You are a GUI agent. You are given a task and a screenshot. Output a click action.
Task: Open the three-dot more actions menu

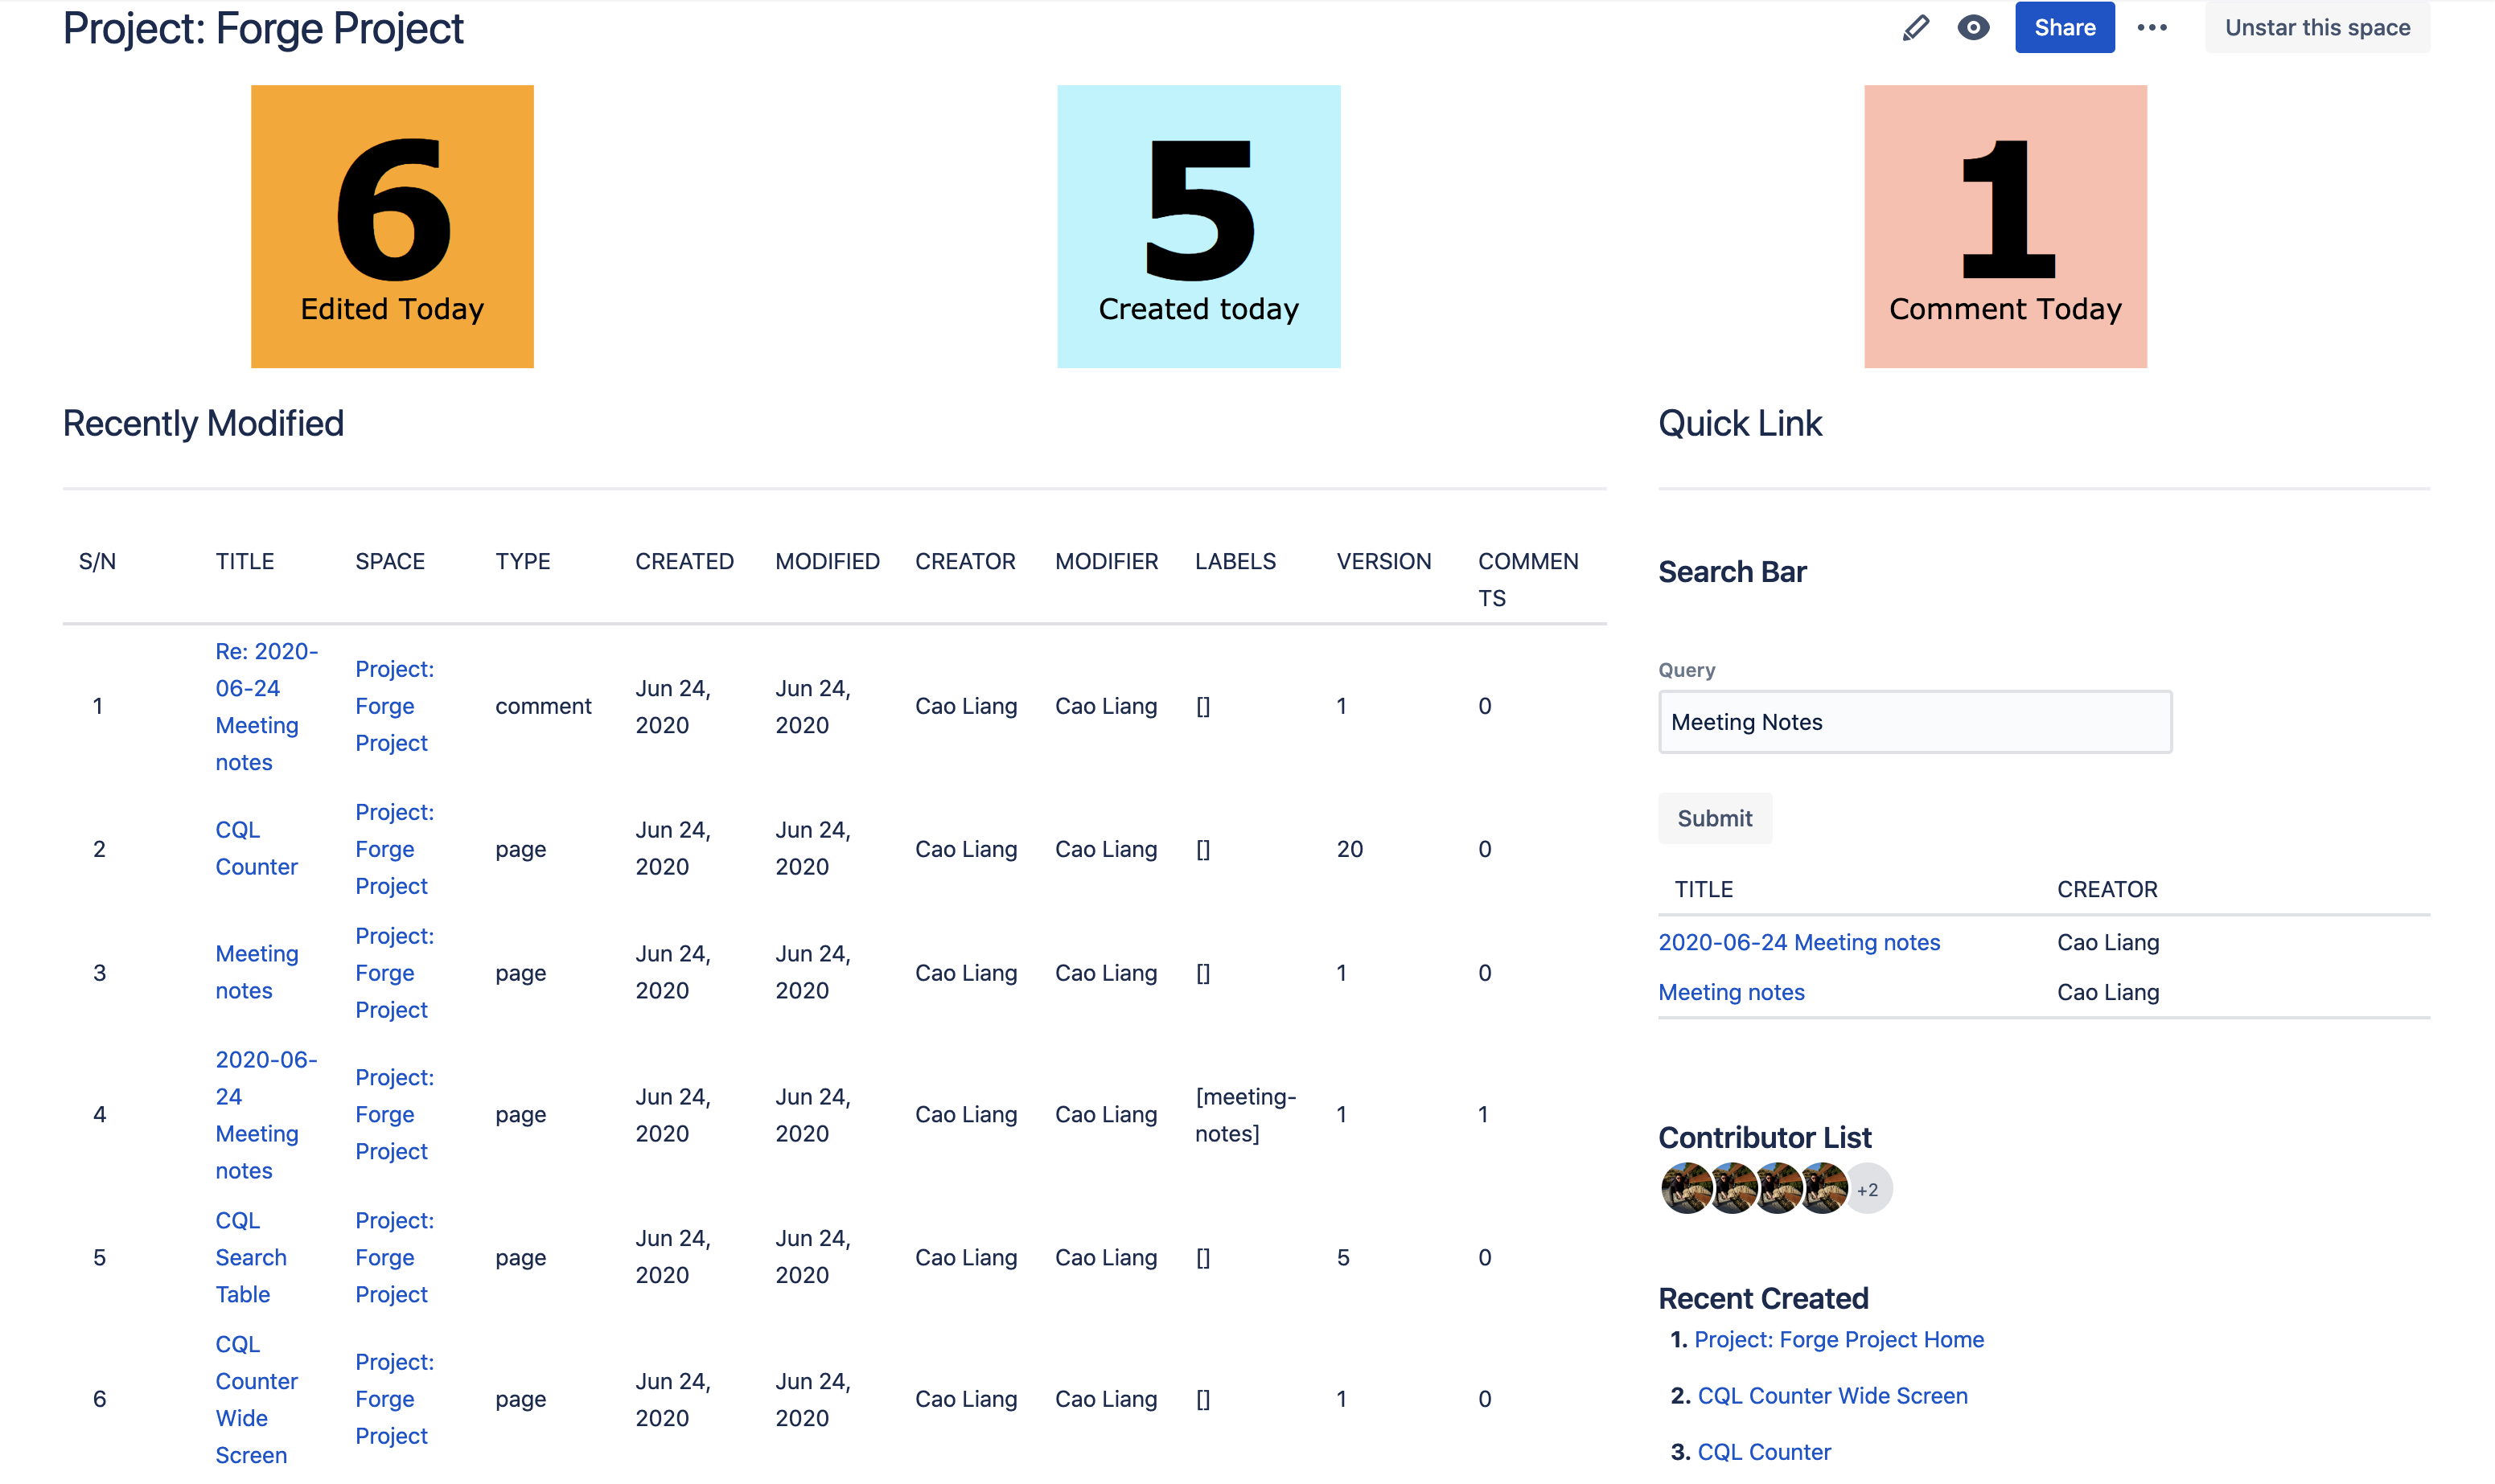pos(2152,28)
